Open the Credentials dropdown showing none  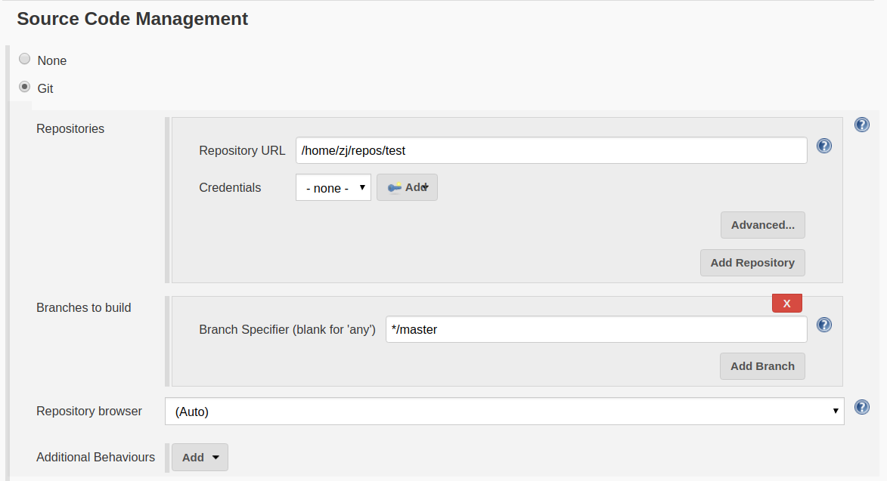tap(333, 188)
